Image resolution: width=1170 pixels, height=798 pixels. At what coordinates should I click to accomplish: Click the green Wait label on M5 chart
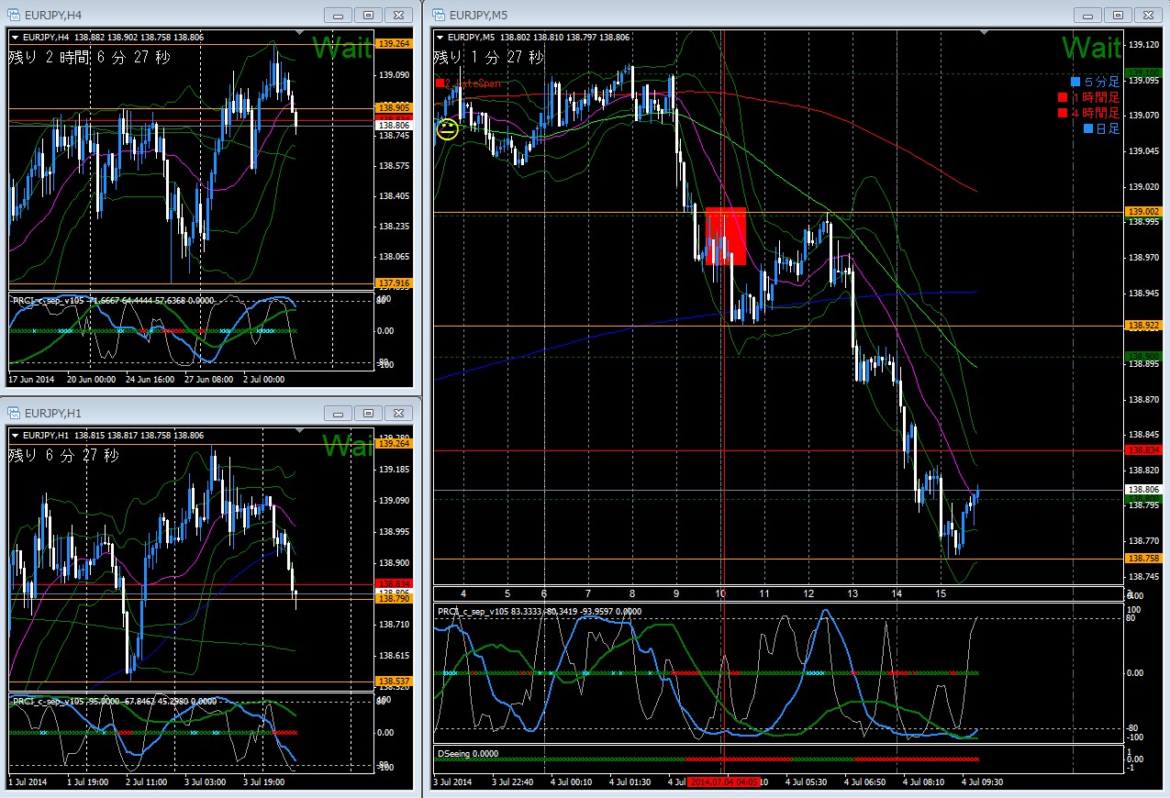tap(1091, 48)
